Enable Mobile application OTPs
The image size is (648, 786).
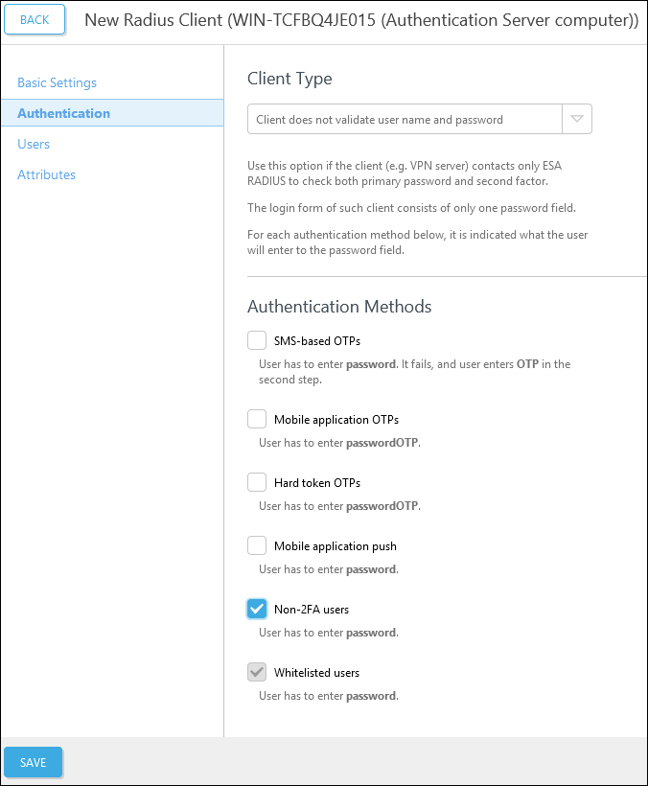(x=257, y=418)
